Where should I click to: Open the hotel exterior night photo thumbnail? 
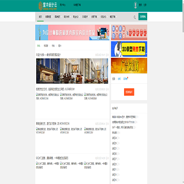point(48,71)
